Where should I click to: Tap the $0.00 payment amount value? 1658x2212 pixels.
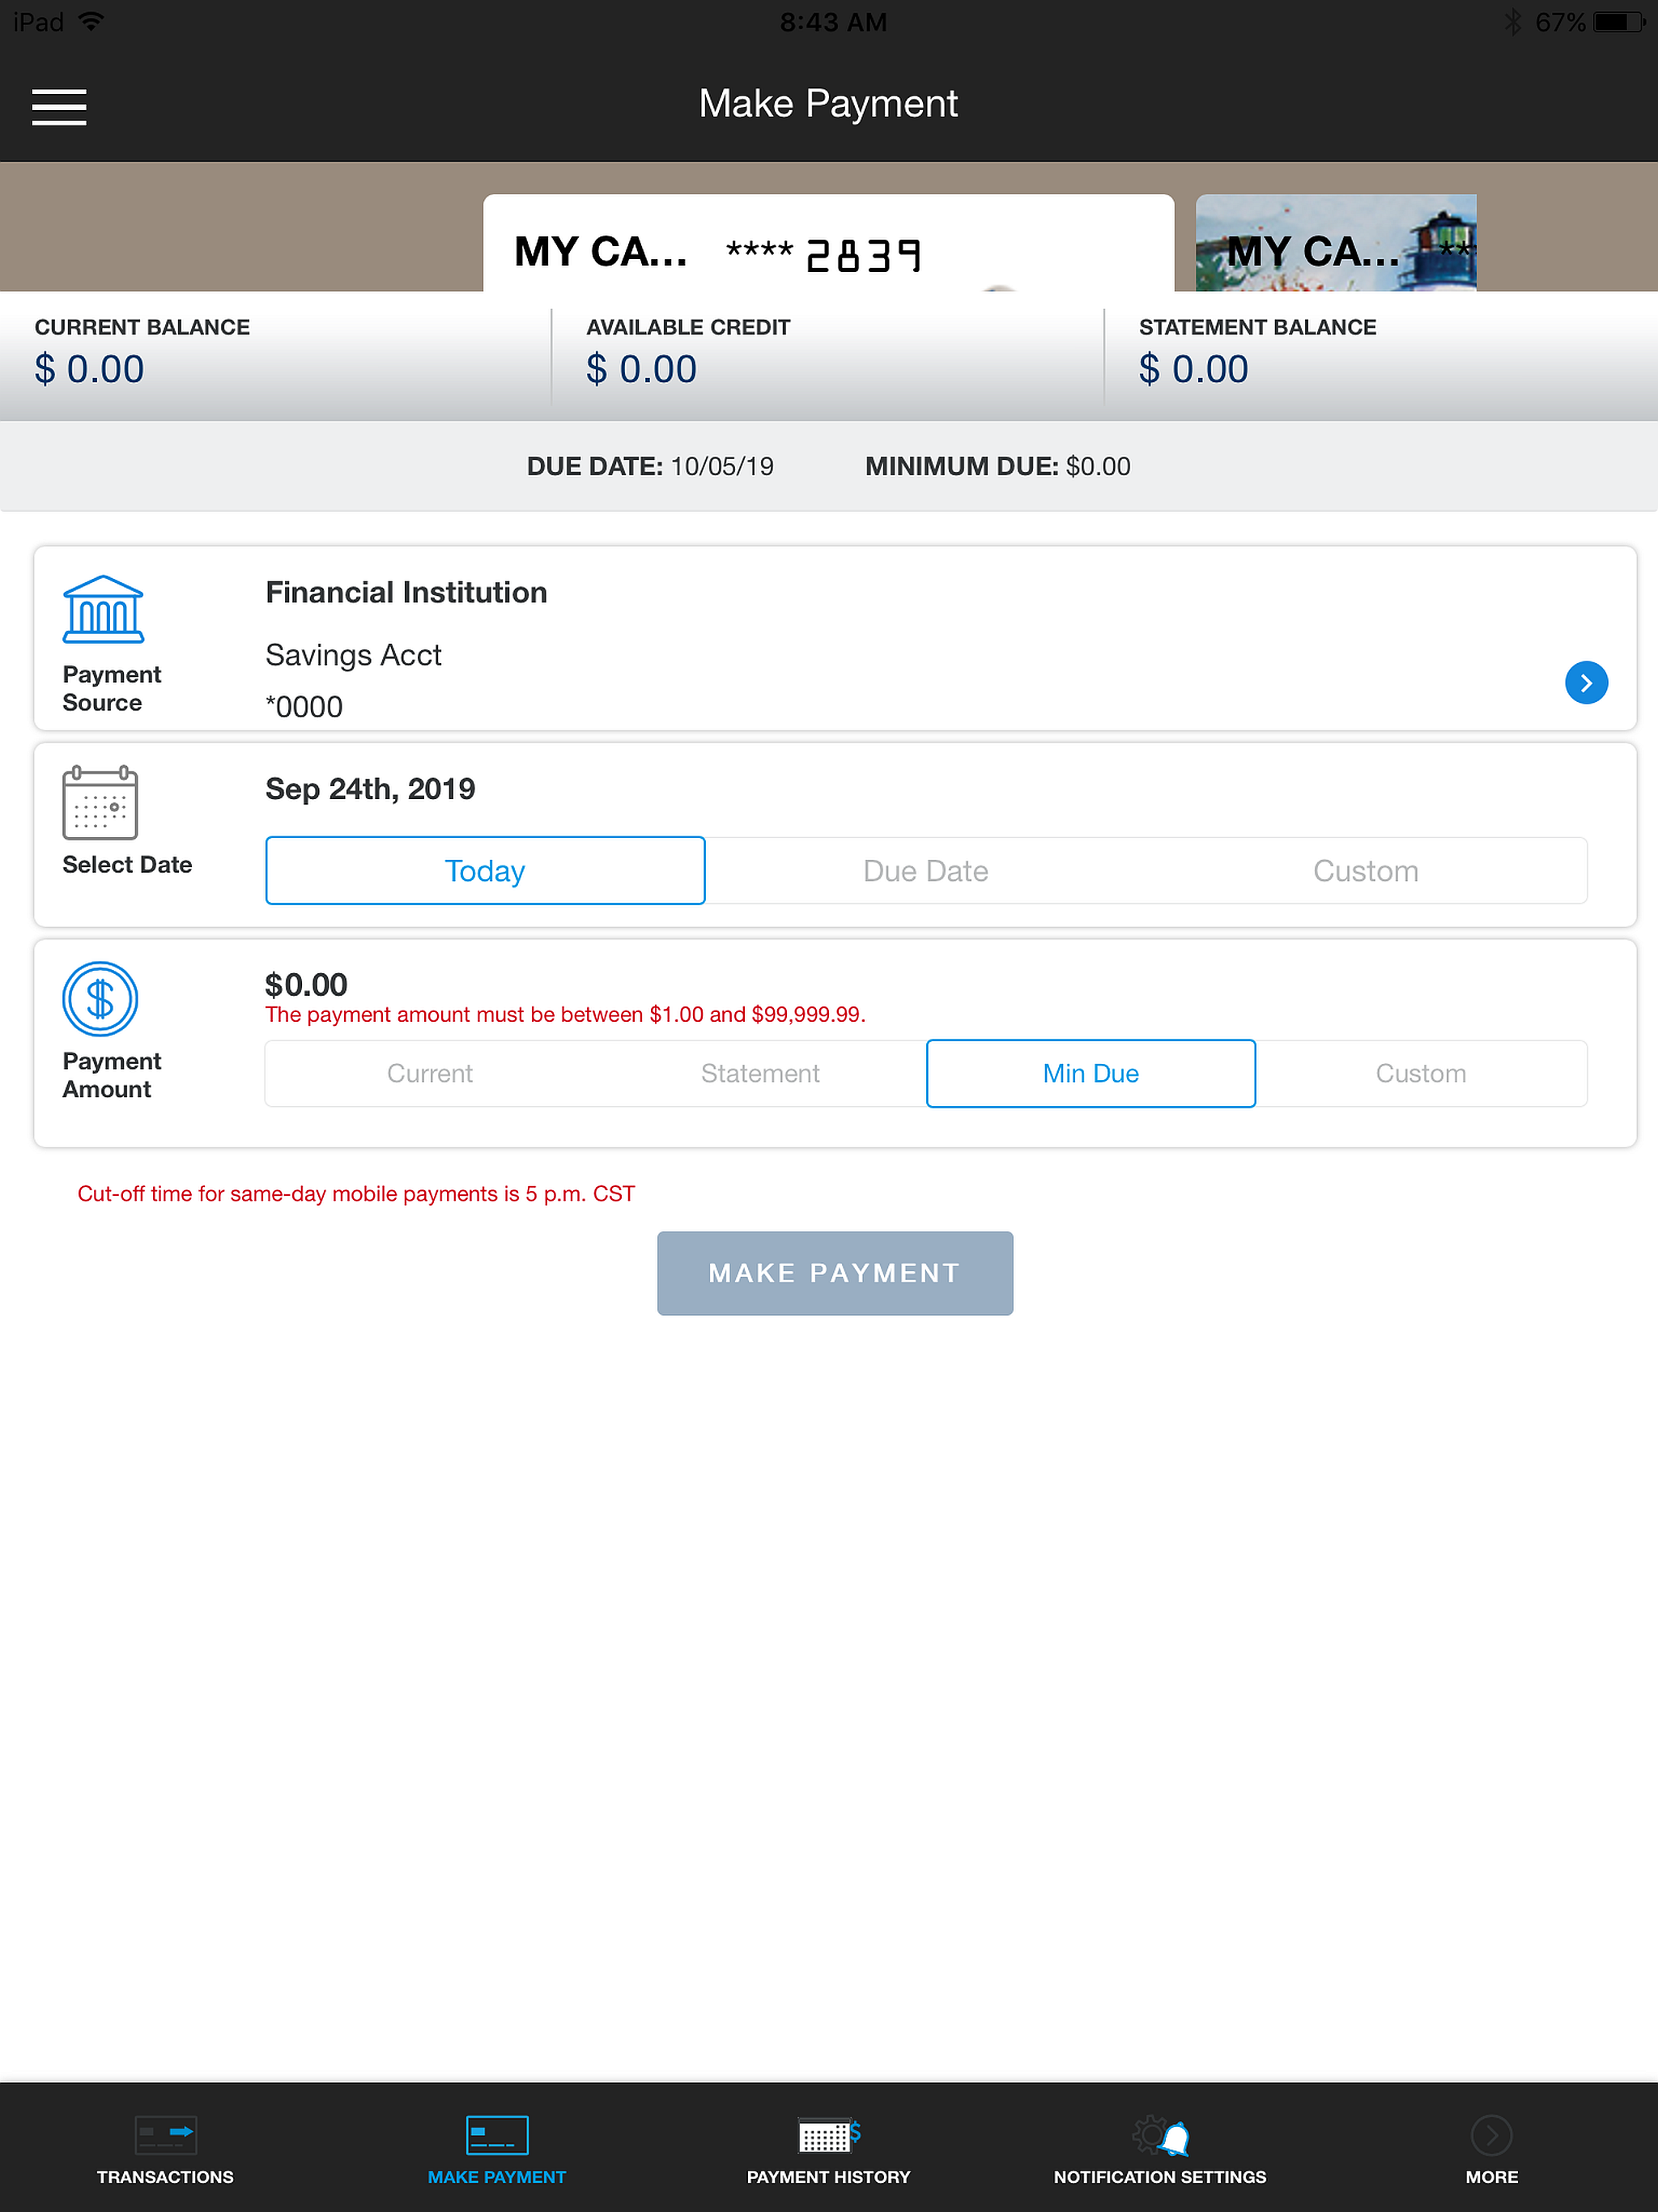(x=306, y=985)
